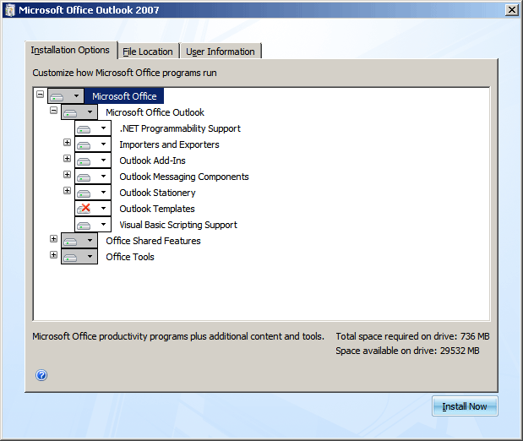Click the 'Space available on drive: 29532 MB' text
Screen dimensions: 523x441
(x=407, y=351)
